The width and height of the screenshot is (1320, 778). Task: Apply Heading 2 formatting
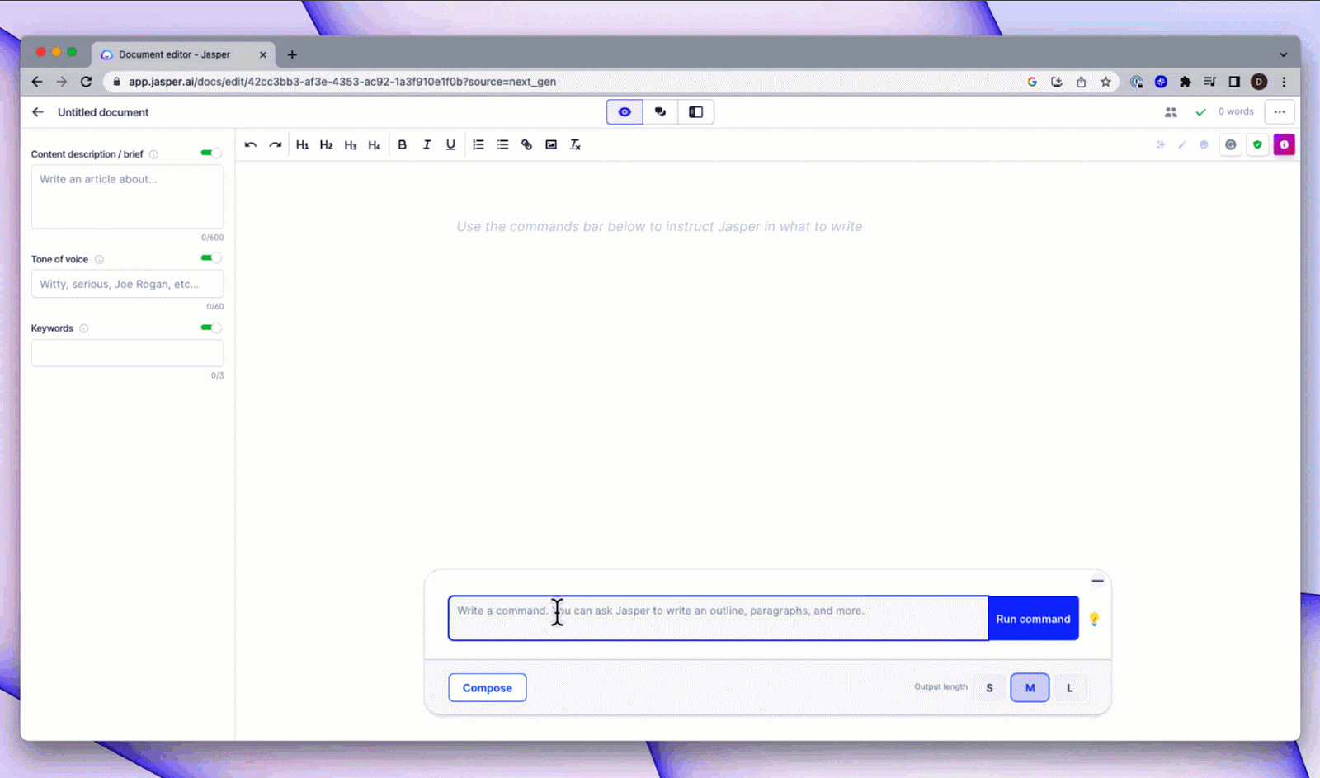[327, 144]
